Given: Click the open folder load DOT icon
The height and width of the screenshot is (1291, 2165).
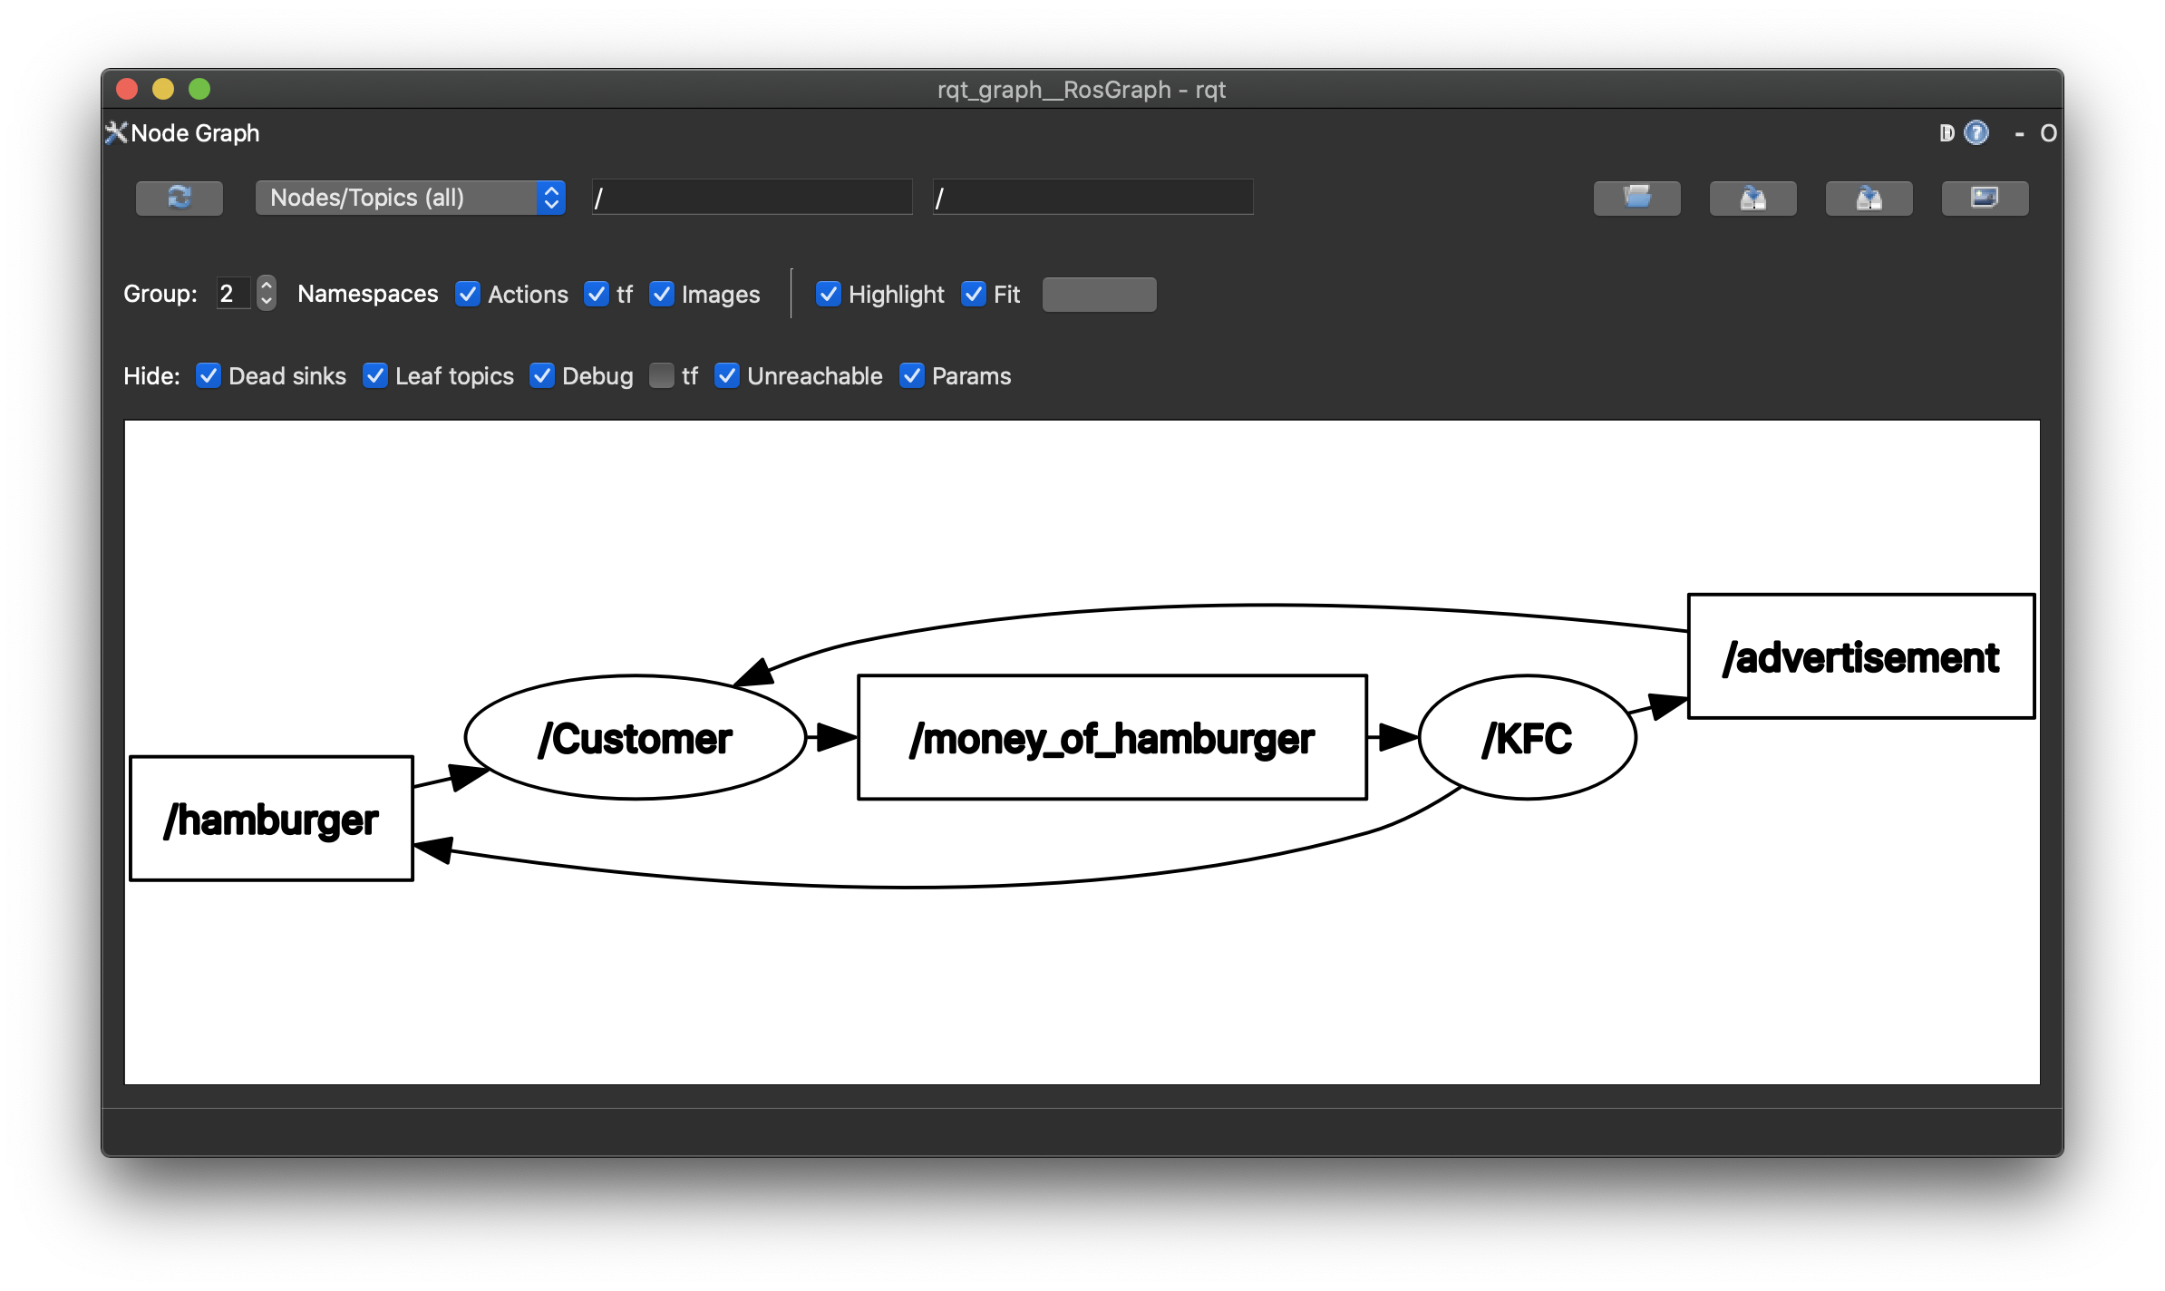Looking at the screenshot, I should coord(1636,198).
